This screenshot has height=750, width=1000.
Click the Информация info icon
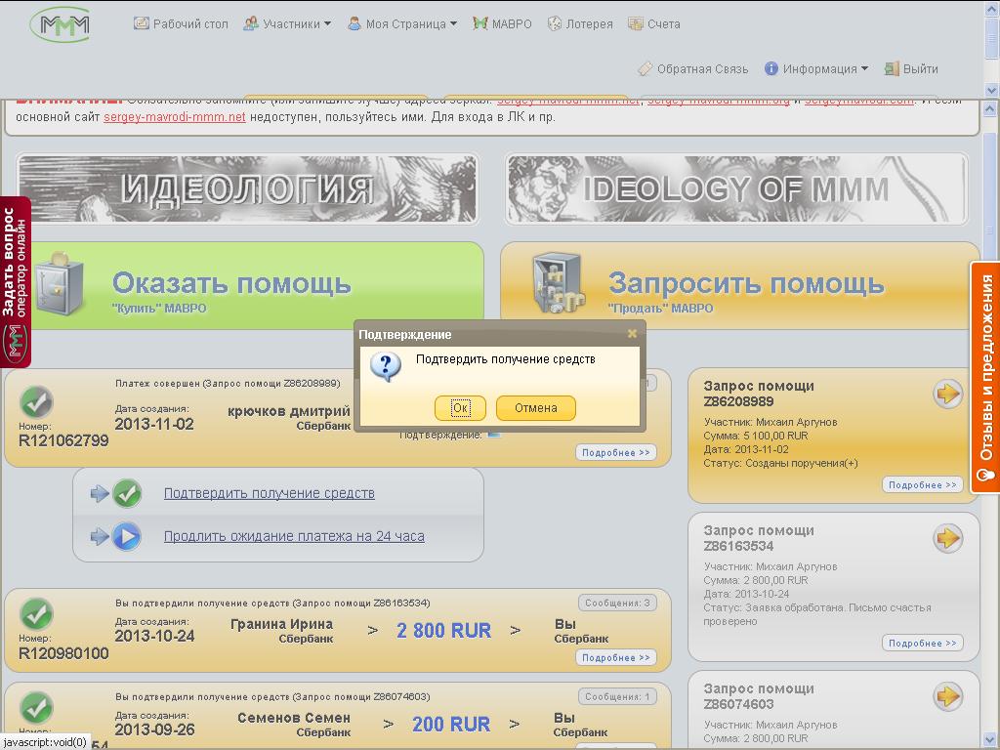[x=771, y=68]
